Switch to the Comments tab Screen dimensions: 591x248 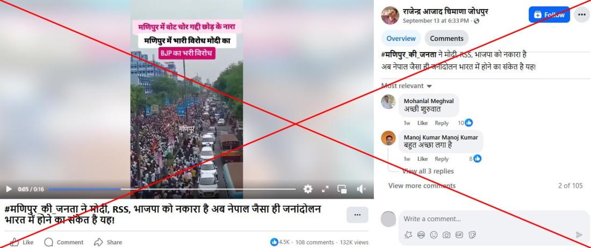coord(446,39)
